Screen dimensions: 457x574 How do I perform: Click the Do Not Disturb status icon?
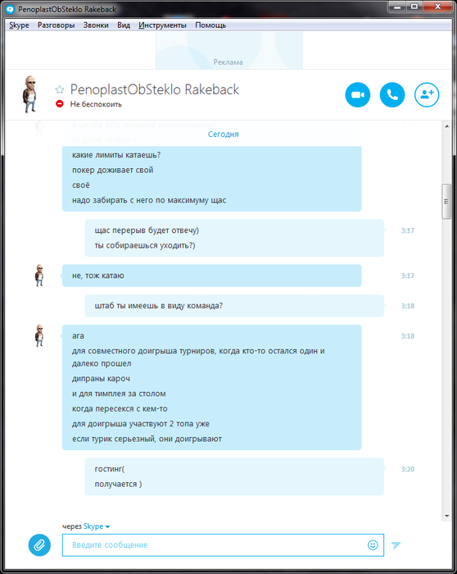pyautogui.click(x=60, y=104)
